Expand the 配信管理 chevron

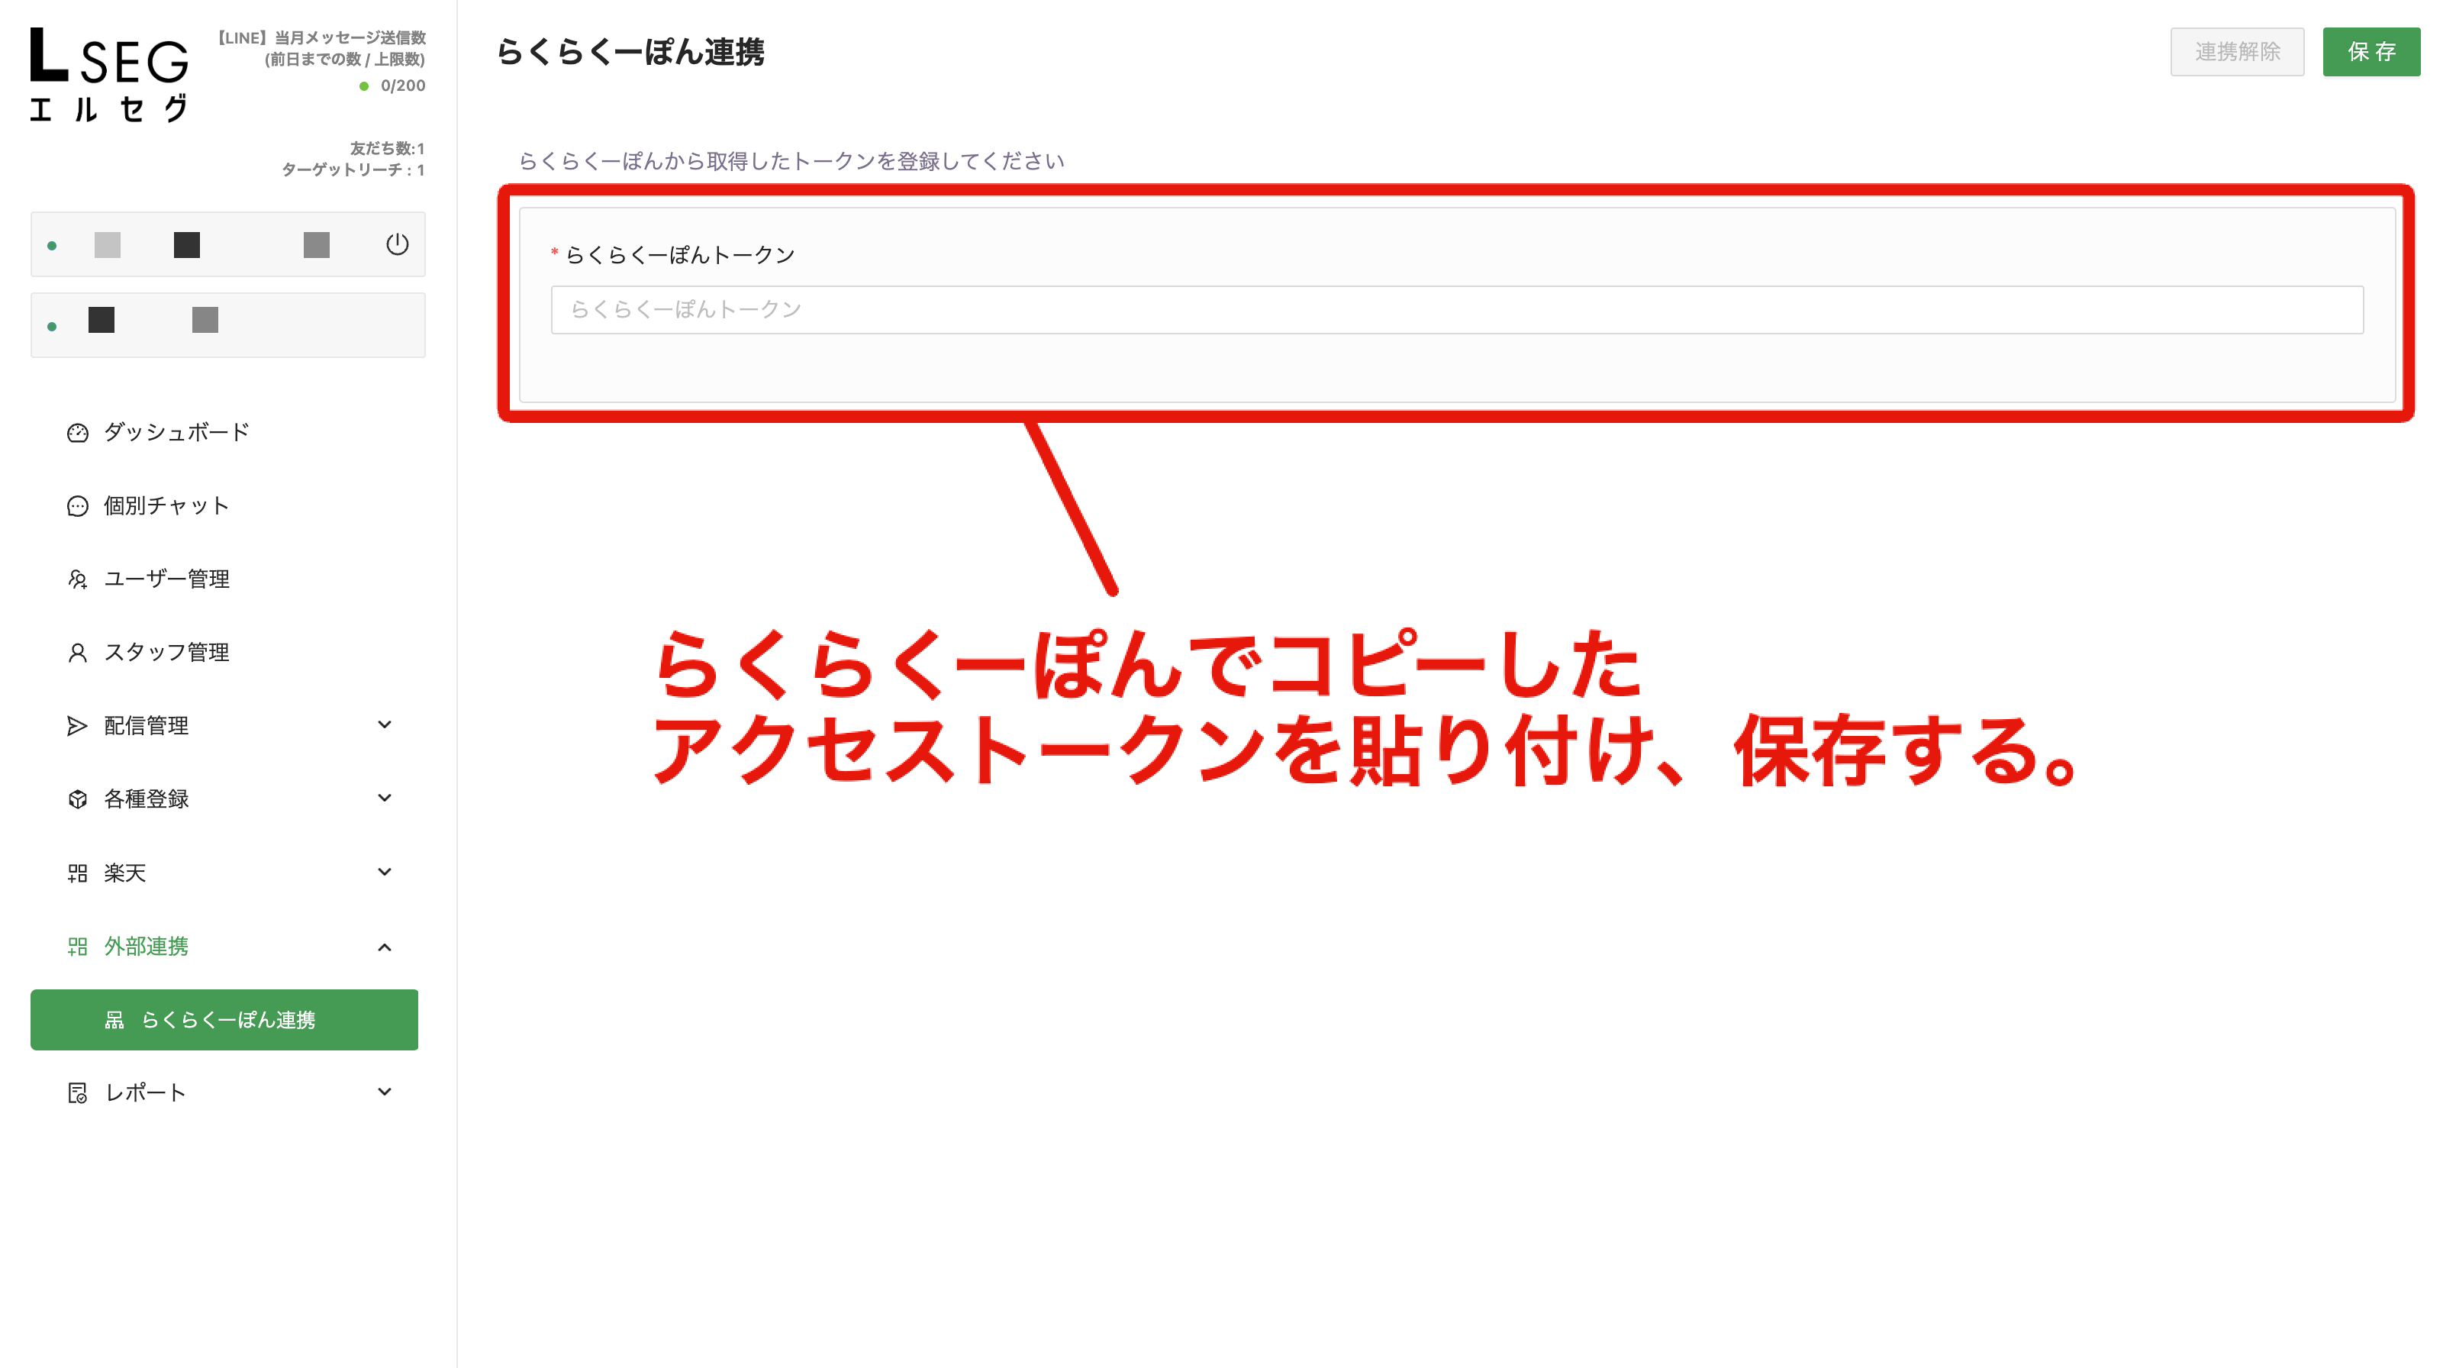click(x=384, y=725)
